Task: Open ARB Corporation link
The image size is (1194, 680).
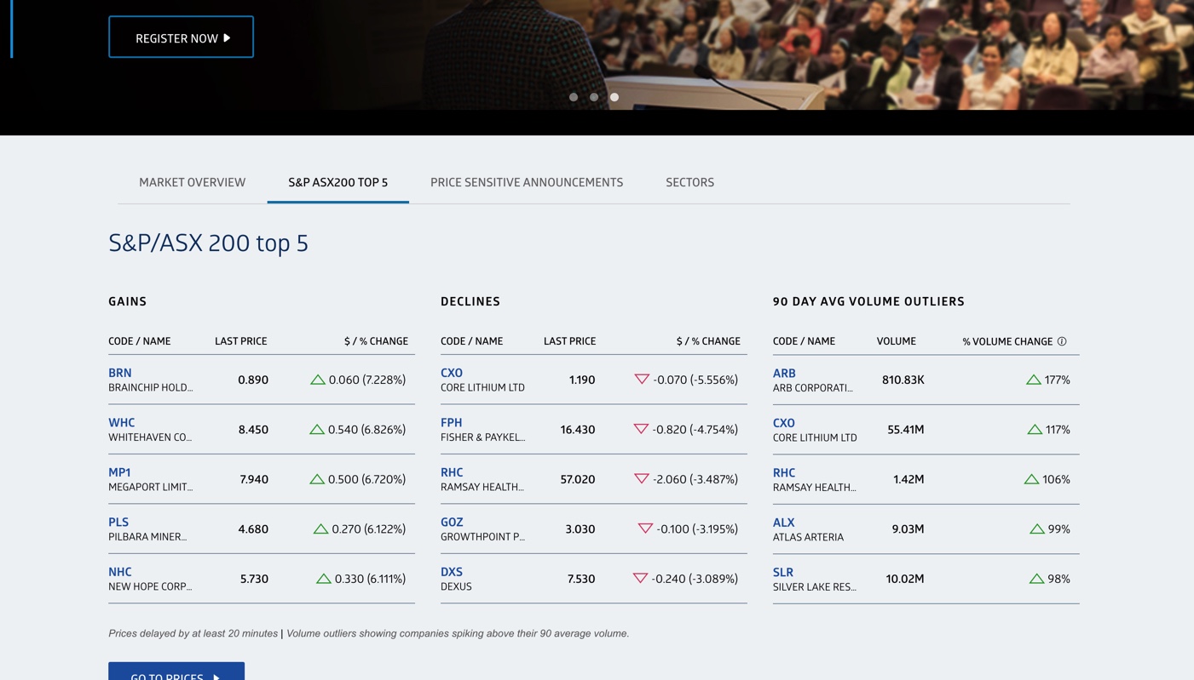Action: [784, 373]
